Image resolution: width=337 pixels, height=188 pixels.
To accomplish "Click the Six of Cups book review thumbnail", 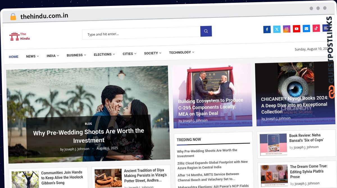I will [273, 144].
